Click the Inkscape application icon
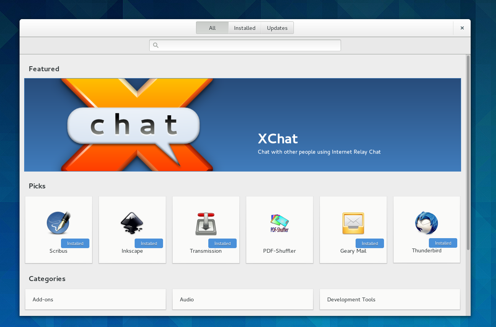 (x=132, y=223)
